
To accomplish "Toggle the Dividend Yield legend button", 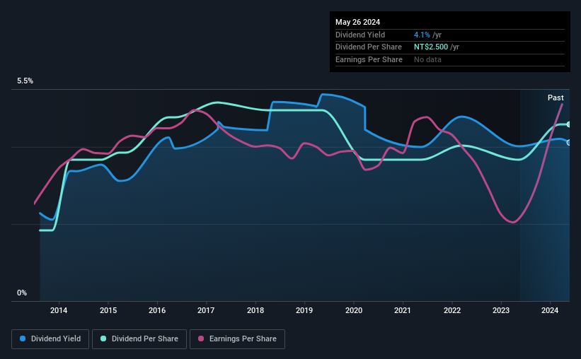I will 50,339.
